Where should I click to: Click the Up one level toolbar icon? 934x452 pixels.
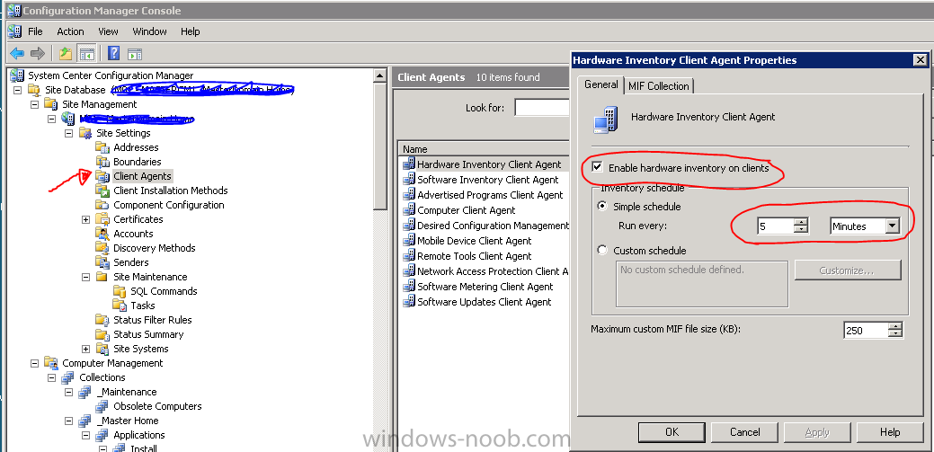(66, 54)
